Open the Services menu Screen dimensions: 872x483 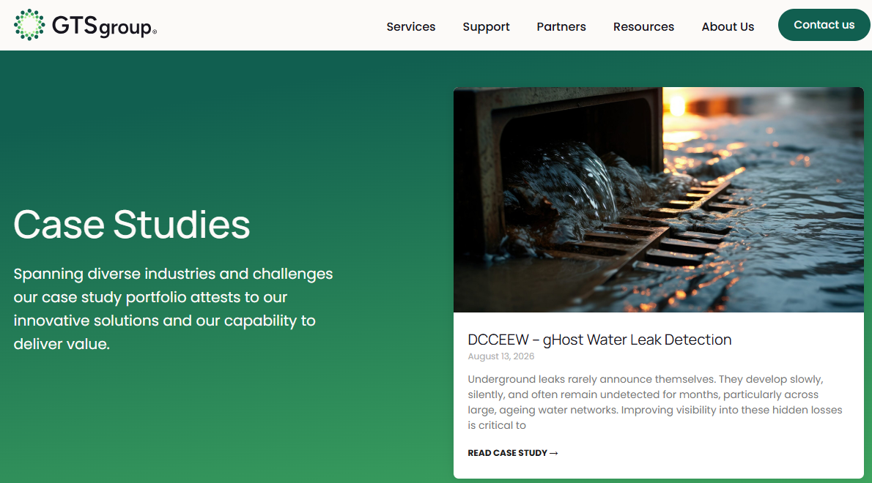[x=411, y=26]
